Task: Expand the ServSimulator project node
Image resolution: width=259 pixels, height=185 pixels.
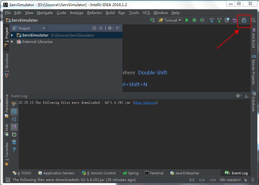Action: tap(12, 35)
